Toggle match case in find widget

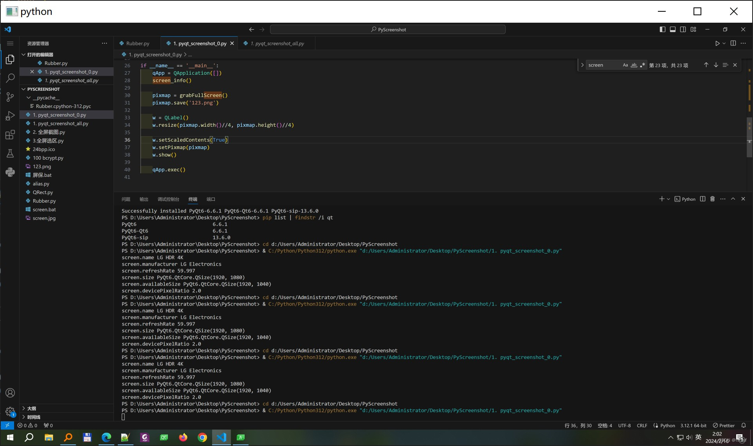click(x=625, y=65)
